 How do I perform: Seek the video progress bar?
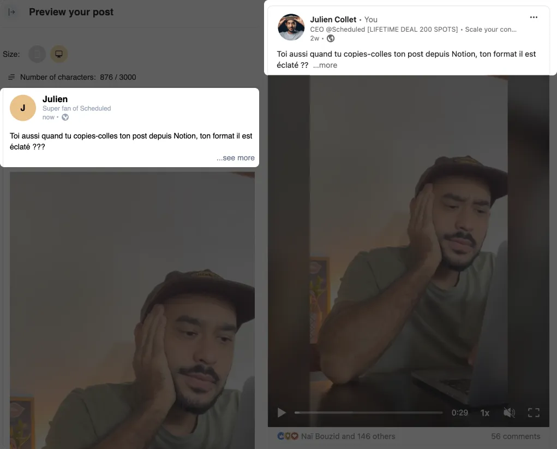[368, 412]
